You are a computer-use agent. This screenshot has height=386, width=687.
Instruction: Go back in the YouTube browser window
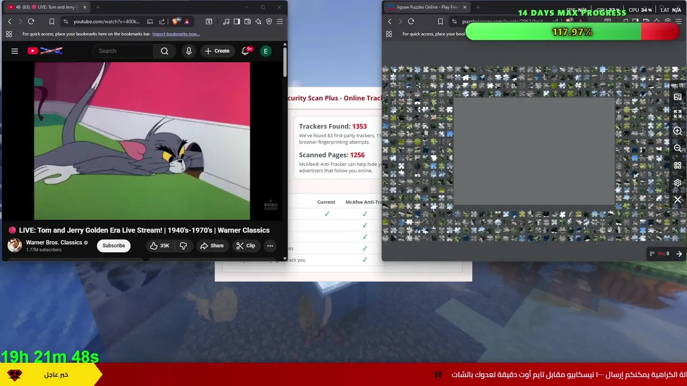[x=10, y=21]
